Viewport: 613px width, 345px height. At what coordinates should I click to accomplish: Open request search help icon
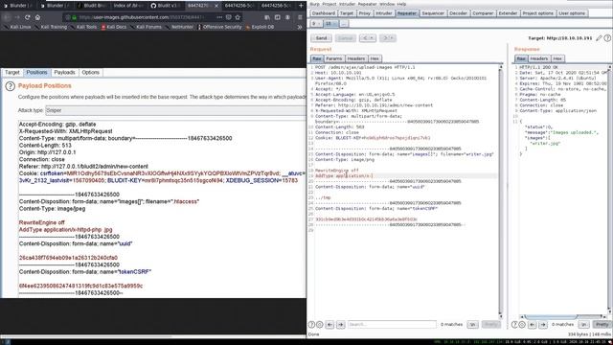[311, 324]
